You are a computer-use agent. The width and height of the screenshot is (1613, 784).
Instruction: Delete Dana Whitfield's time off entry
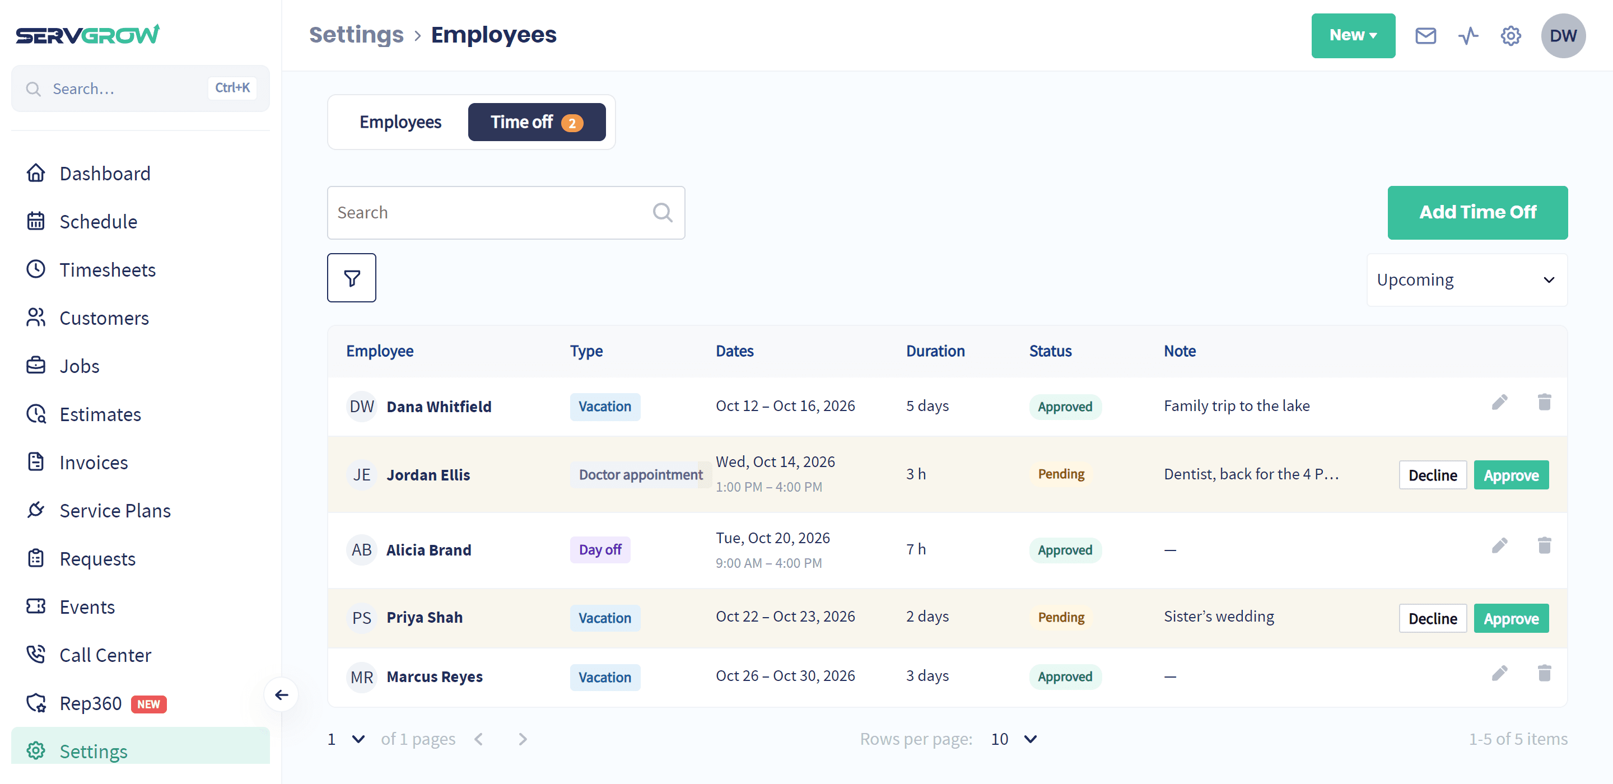[x=1544, y=402]
